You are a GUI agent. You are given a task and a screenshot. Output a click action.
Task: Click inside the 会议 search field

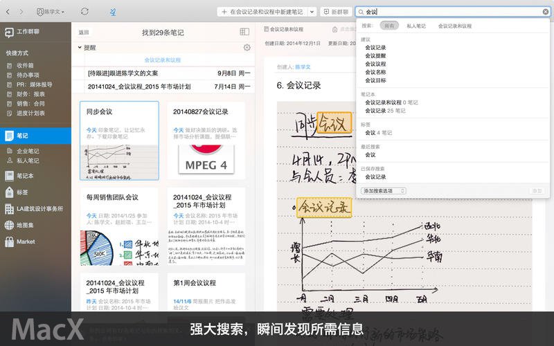pyautogui.click(x=450, y=12)
